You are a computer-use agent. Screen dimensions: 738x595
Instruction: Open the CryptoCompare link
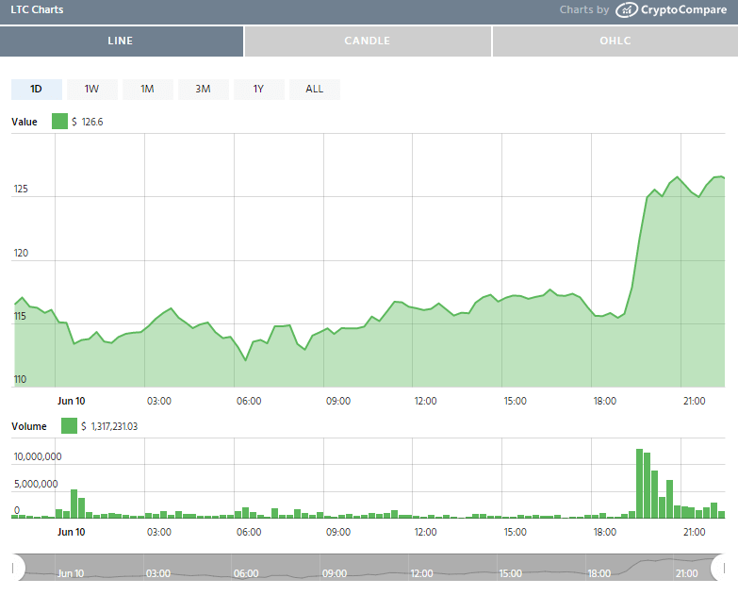(685, 10)
